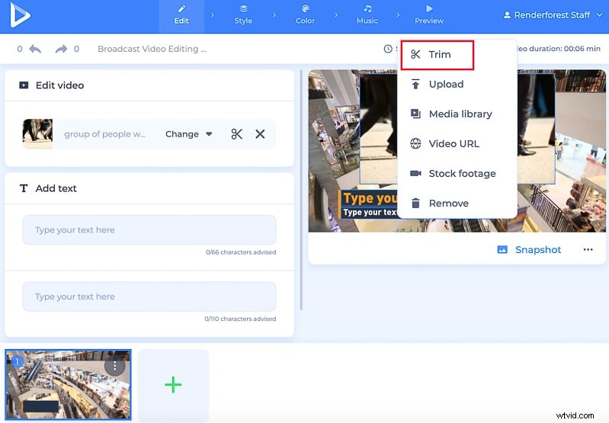This screenshot has width=609, height=423.
Task: Click the redo arrow
Action: pos(61,49)
